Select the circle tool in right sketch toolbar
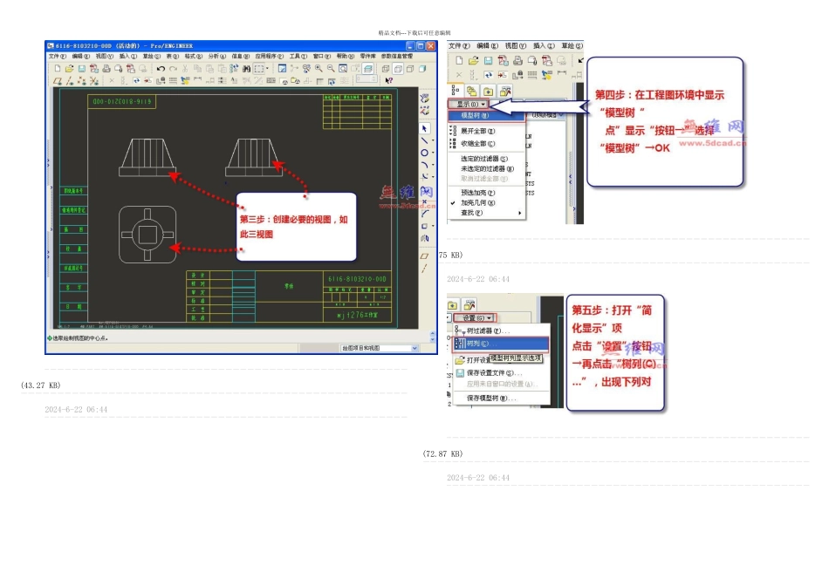The width and height of the screenshot is (829, 586). 425,153
